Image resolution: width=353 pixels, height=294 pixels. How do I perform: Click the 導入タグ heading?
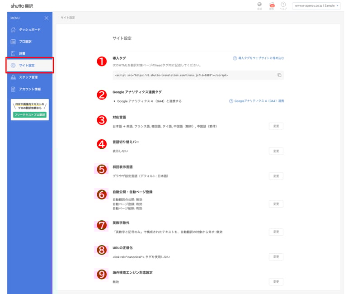119,58
